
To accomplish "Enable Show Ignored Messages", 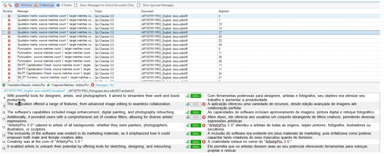I will 155,5.
